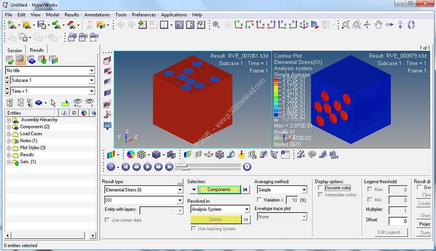The image size is (436, 251).
Task: Open the Simple averaging method dropdown
Action: pyautogui.click(x=304, y=190)
